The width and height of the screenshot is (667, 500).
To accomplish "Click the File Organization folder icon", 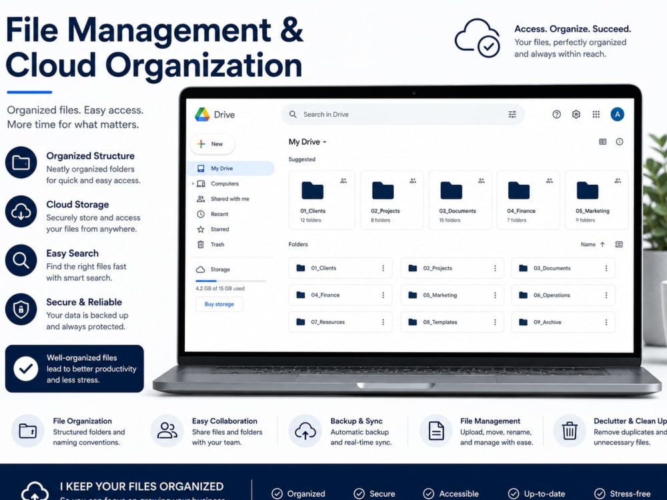I will click(27, 431).
